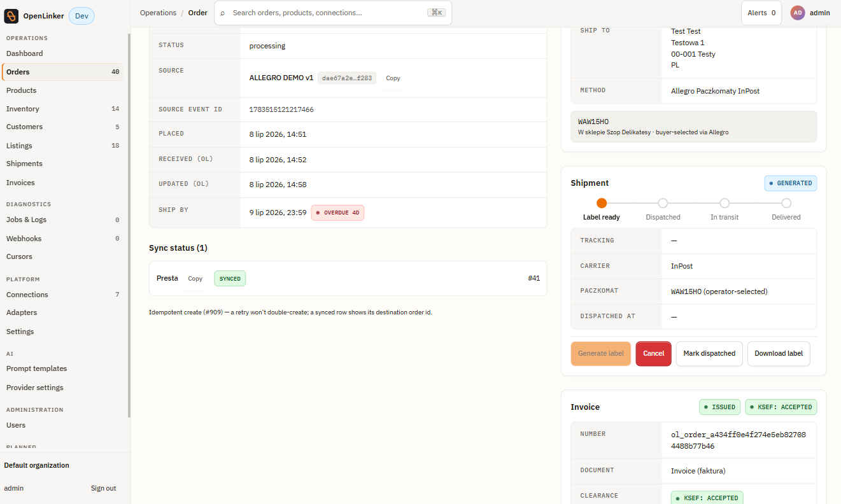
Task: Open Products in the sidebar
Action: [62, 90]
